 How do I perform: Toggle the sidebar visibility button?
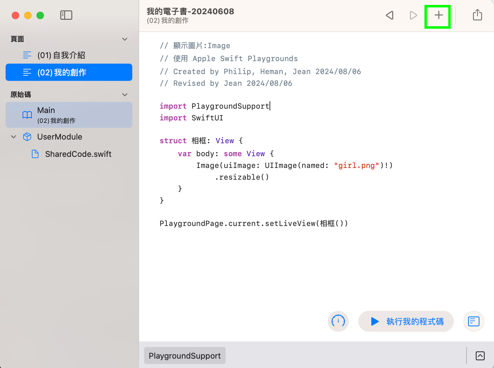(x=66, y=15)
